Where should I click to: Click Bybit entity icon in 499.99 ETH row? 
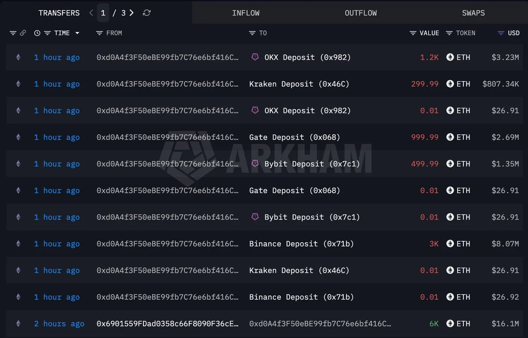coord(255,163)
